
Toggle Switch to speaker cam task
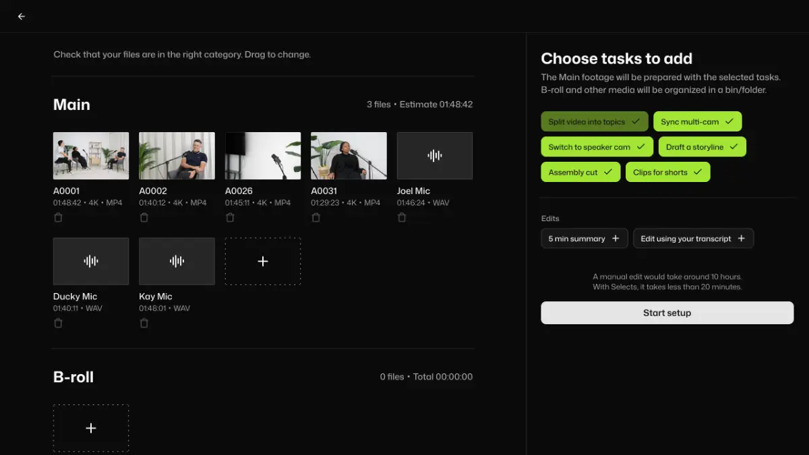[597, 147]
